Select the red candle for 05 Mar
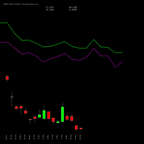Image resolution: width=144 pixels, height=144 pixels. pyautogui.click(x=21, y=107)
